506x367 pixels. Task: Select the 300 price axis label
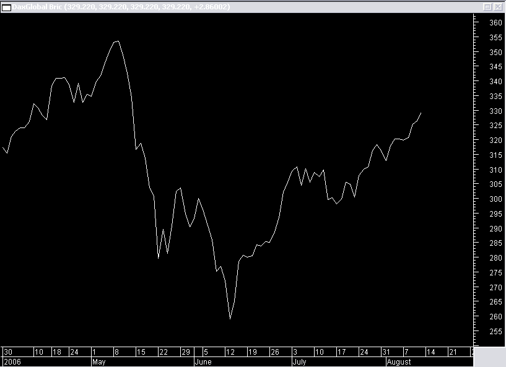[495, 199]
